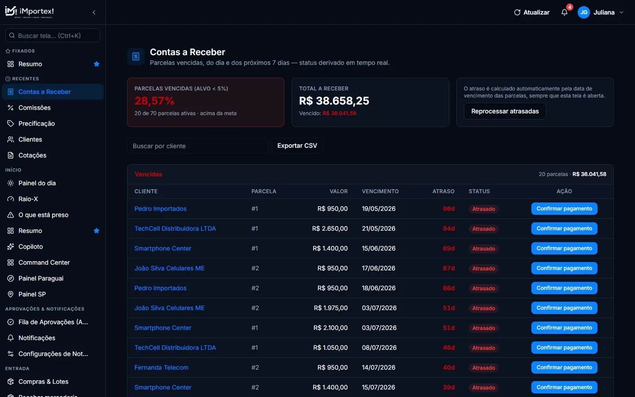Open TechCell Distribuidora LTDA link due 21/05/2026
The image size is (635, 397).
[175, 228]
